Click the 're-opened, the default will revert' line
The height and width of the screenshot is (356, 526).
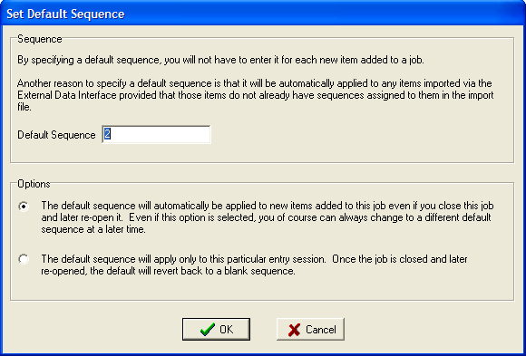click(168, 271)
